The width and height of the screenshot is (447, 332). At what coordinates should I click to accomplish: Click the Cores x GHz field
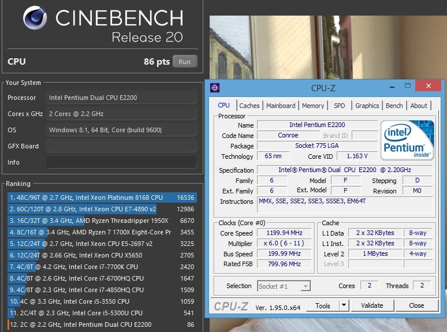coord(121,114)
